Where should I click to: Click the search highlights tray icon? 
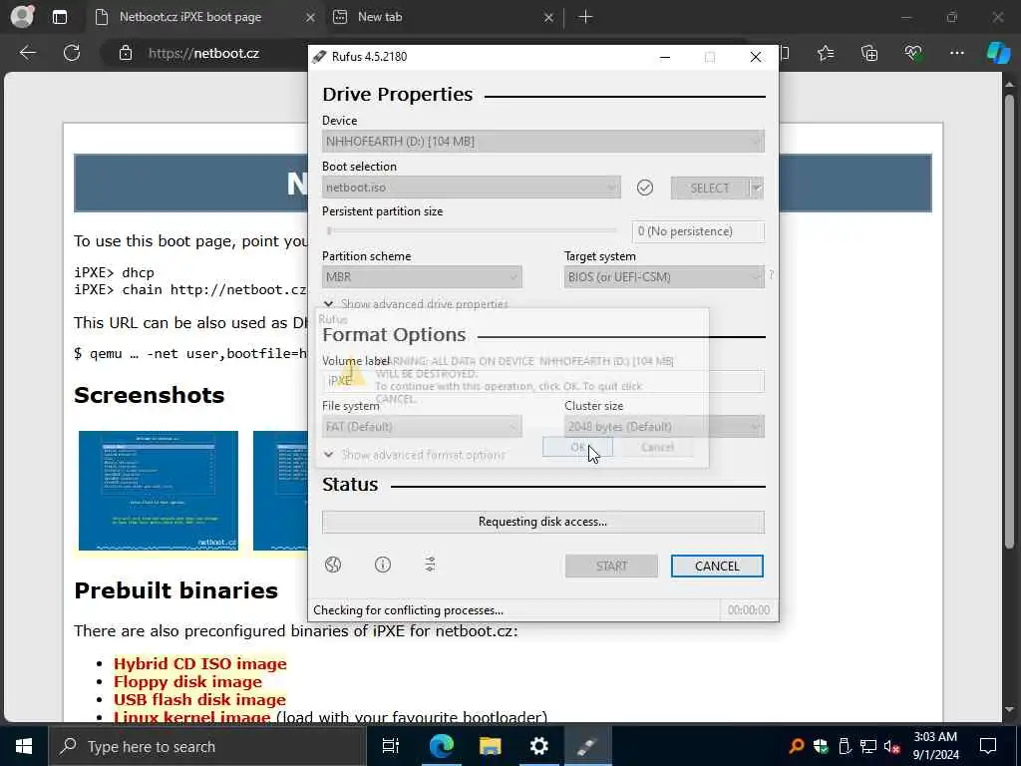(x=796, y=746)
